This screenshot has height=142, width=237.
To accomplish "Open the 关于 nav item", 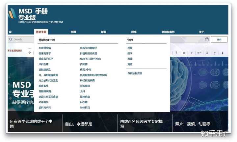I will [201, 32].
